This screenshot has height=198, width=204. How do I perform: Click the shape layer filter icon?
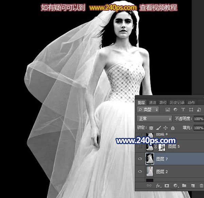pyautogui.click(x=191, y=110)
